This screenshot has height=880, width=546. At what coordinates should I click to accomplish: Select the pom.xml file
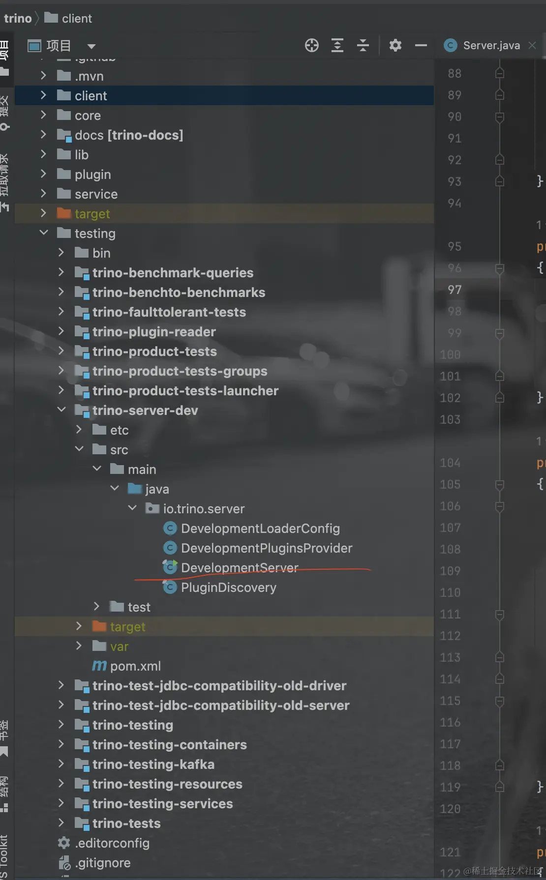click(x=135, y=666)
